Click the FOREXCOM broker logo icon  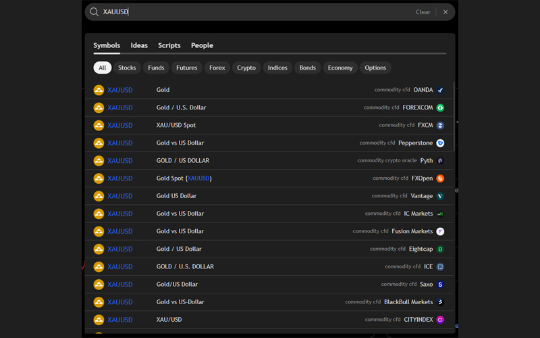[440, 107]
